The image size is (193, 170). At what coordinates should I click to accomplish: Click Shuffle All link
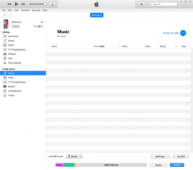coord(170,33)
